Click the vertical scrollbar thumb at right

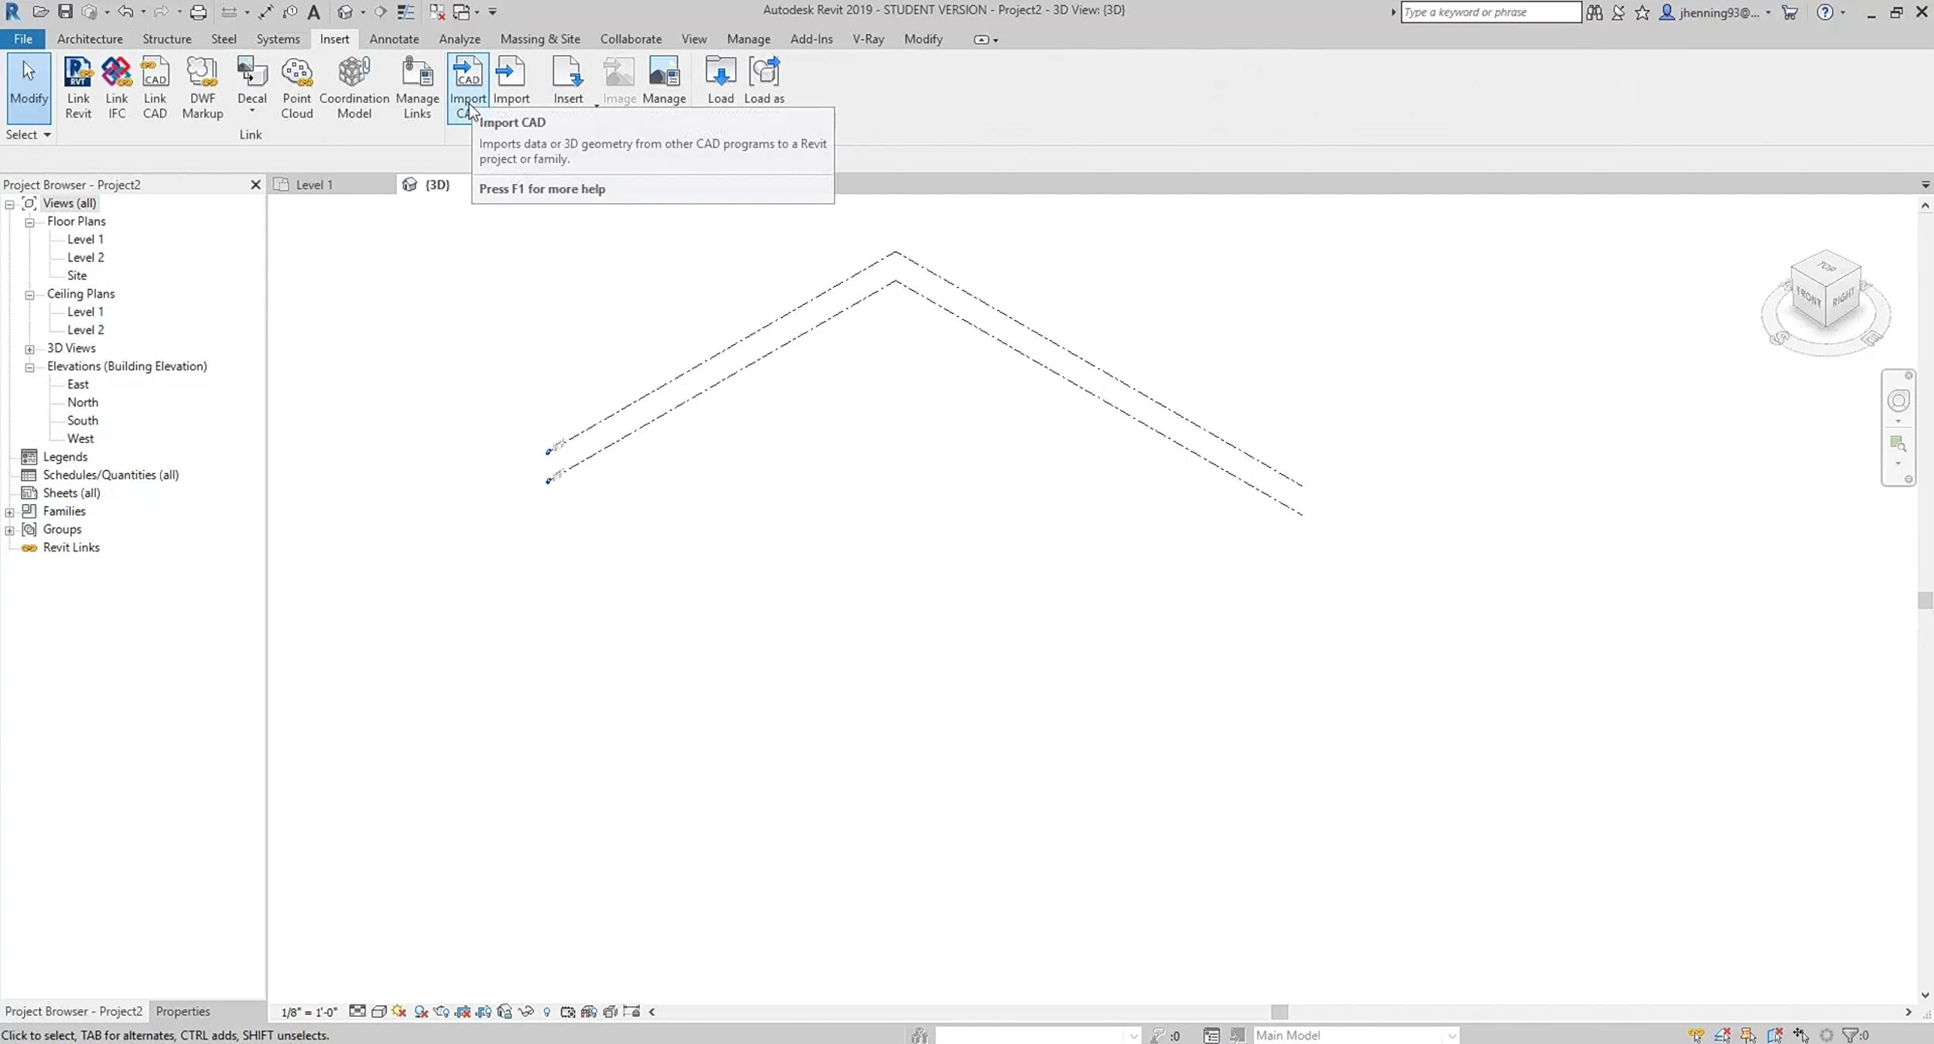[x=1925, y=601]
